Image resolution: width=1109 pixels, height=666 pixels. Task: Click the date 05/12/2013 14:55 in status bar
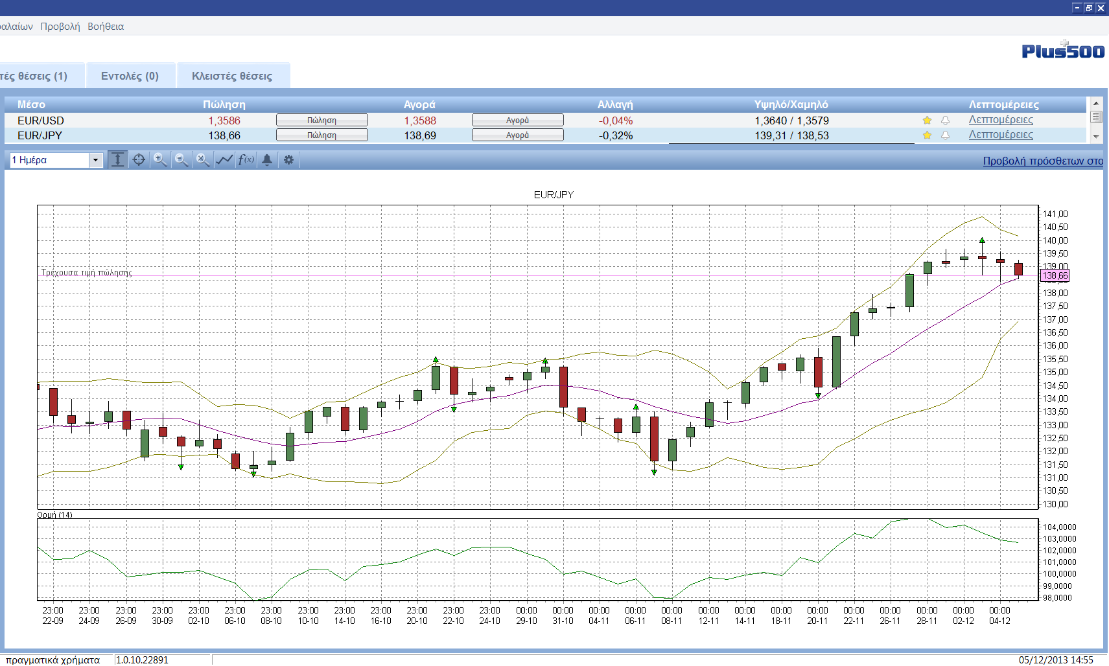1056,660
